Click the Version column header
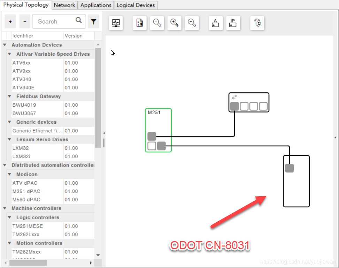Screen dimensions: 339x268 tap(79, 36)
